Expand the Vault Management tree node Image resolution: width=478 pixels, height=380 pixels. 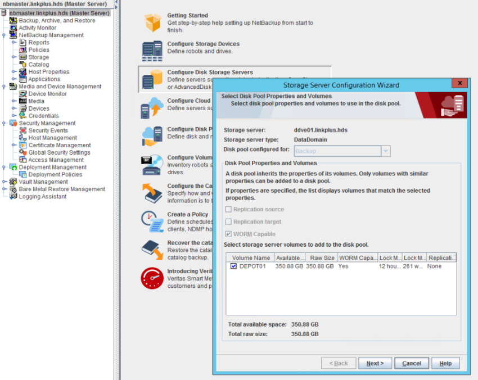coord(4,182)
